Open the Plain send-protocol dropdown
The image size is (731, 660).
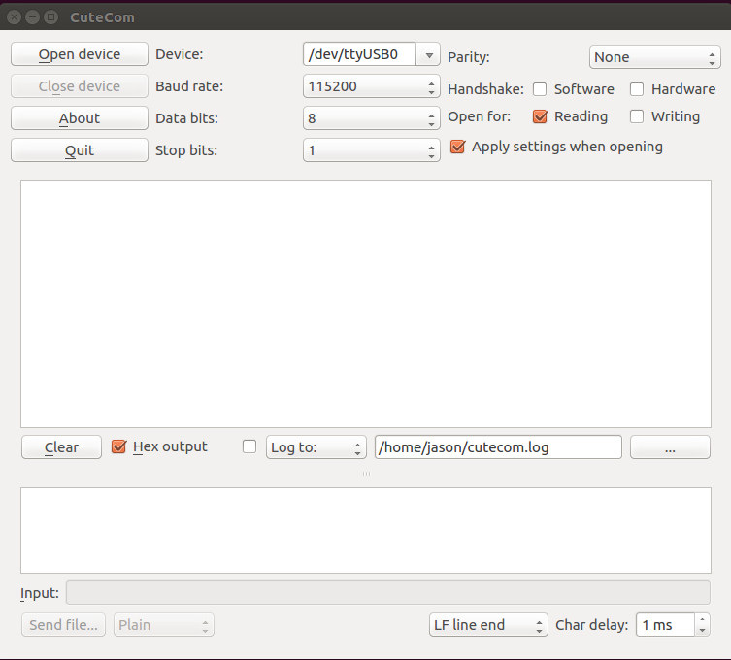coord(164,625)
